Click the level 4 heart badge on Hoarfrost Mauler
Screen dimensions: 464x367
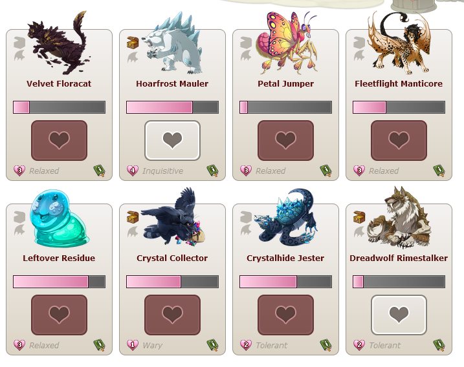133,171
